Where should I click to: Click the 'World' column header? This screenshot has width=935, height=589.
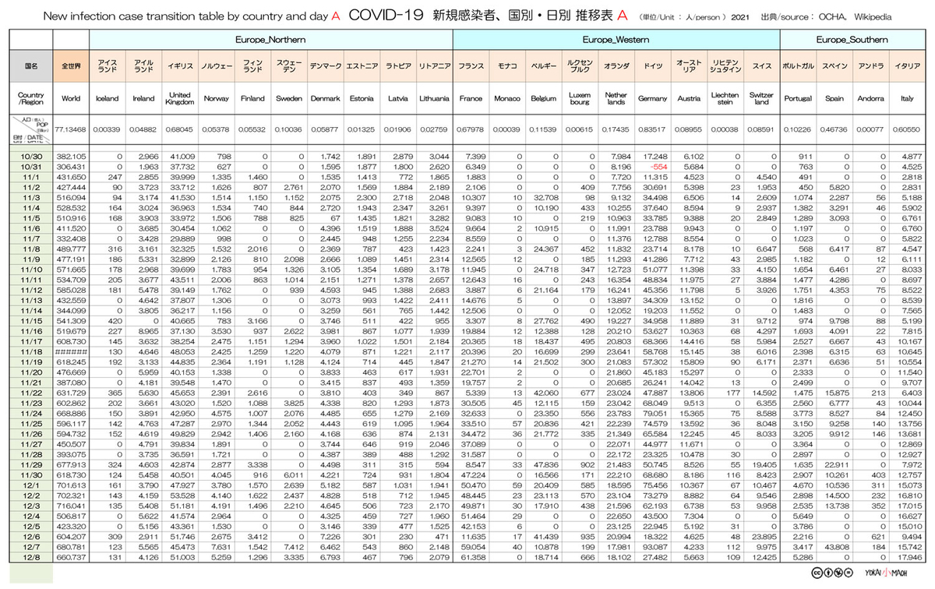[x=71, y=99]
